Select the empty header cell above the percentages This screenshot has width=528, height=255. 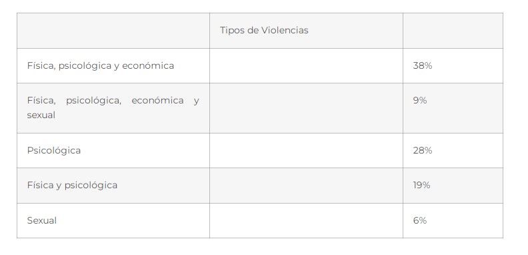click(x=453, y=31)
